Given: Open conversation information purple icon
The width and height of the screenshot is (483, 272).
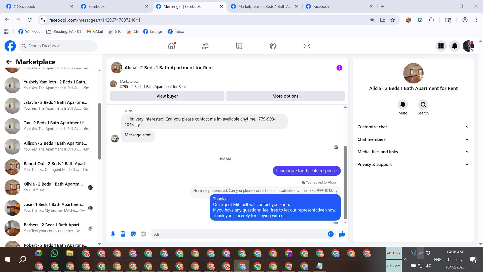Looking at the screenshot, I should tap(339, 68).
